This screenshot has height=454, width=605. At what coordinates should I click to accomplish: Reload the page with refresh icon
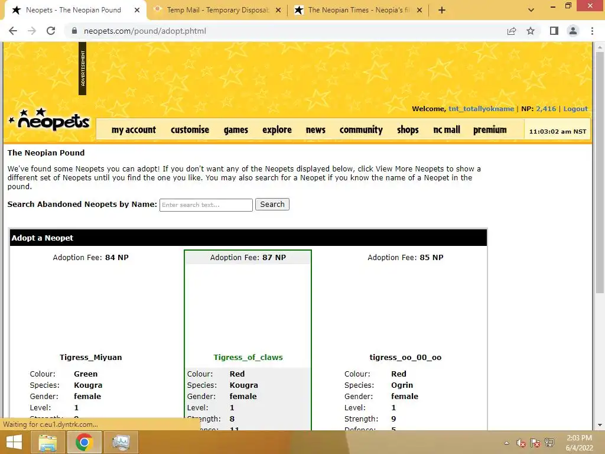[51, 31]
